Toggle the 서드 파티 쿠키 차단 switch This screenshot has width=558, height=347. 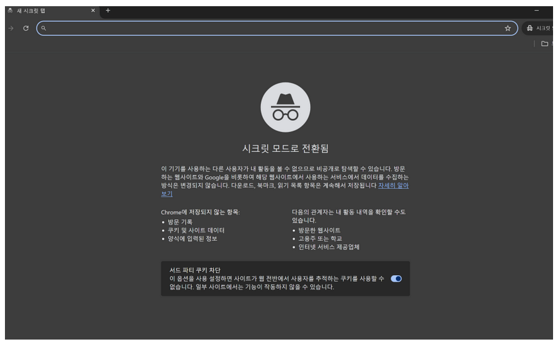(397, 279)
